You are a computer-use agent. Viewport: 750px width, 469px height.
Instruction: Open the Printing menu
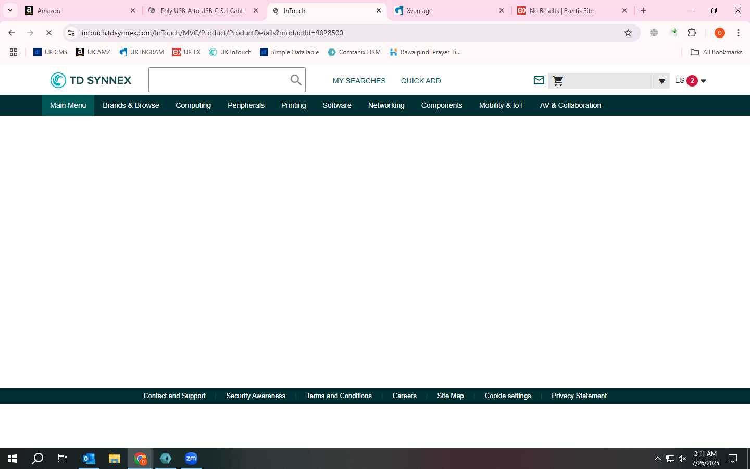click(293, 105)
